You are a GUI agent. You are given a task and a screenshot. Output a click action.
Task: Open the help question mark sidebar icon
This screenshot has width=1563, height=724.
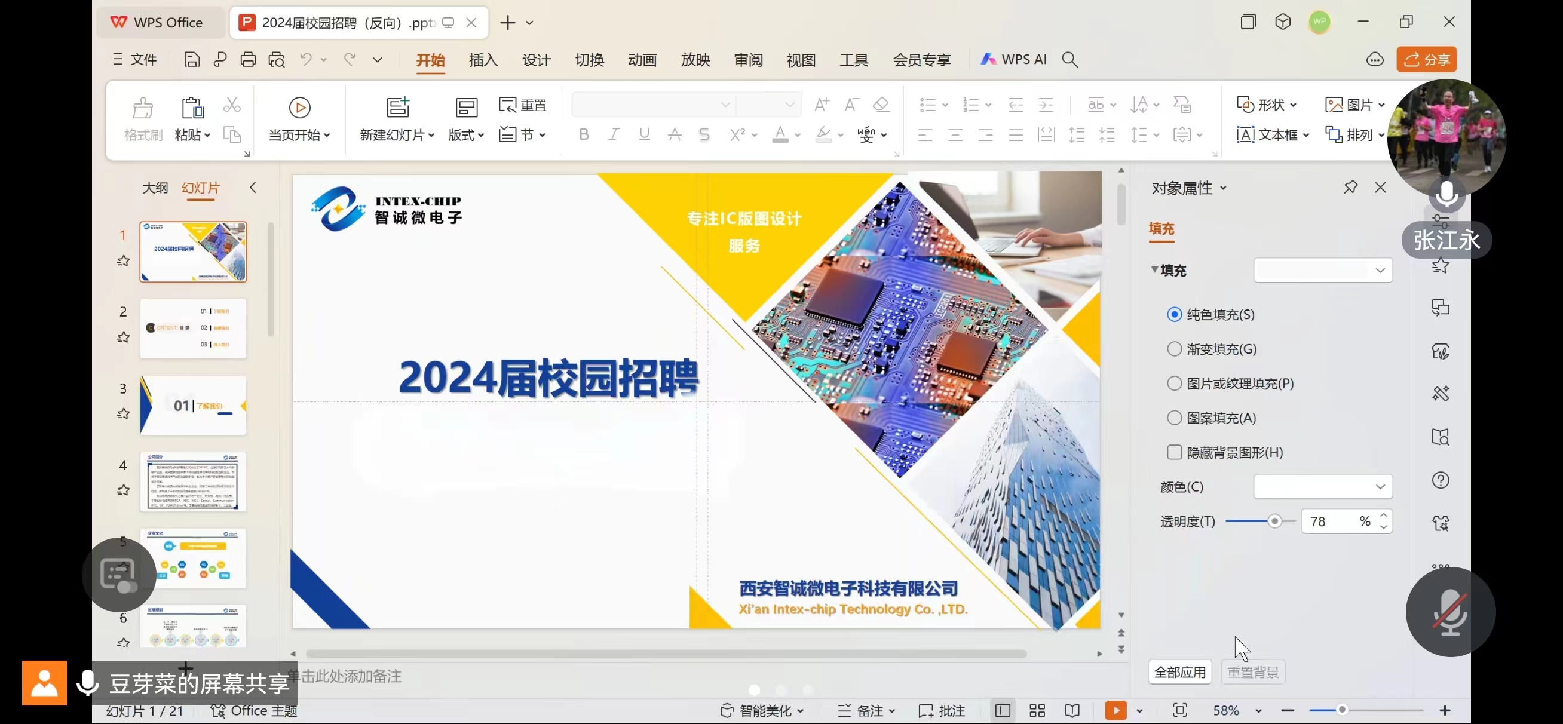pyautogui.click(x=1441, y=481)
